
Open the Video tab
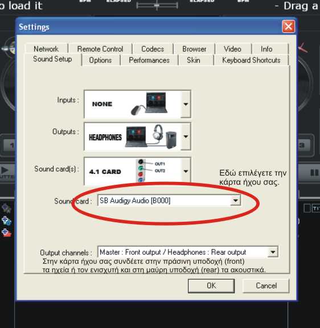coord(232,49)
